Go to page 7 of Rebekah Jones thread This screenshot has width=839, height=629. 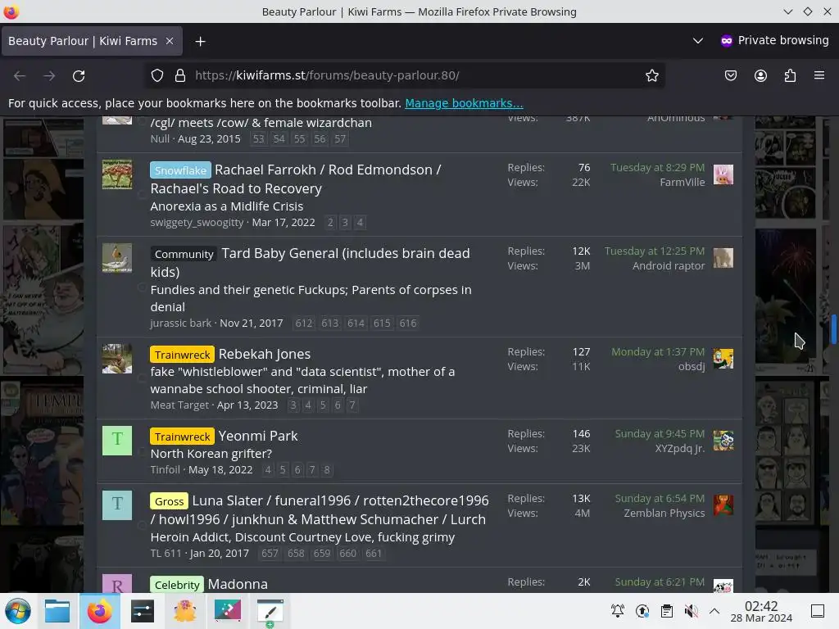tap(352, 405)
